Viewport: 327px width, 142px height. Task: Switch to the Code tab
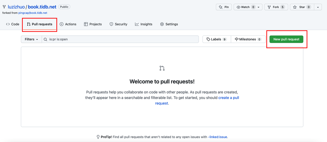click(x=13, y=24)
